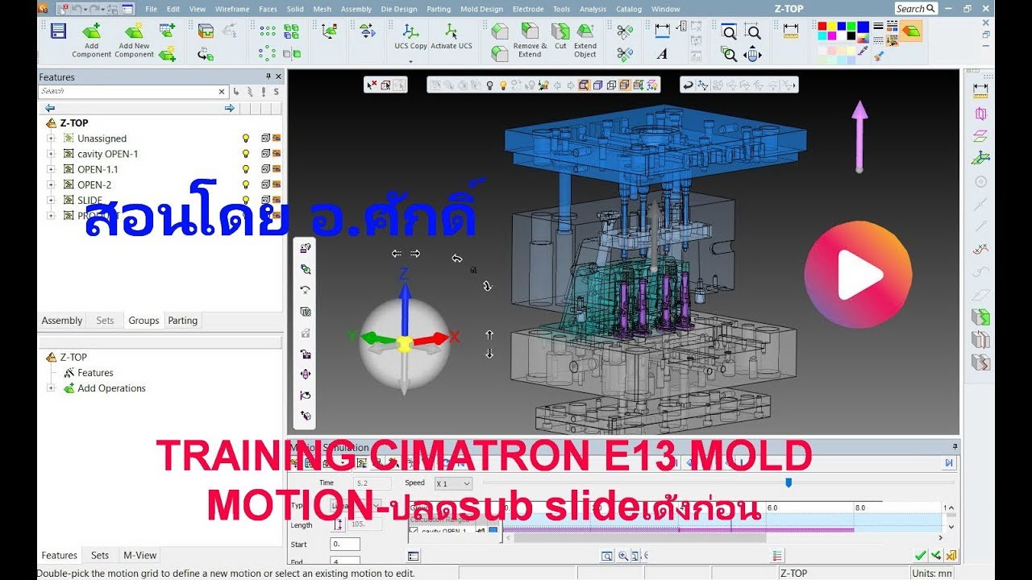Image resolution: width=1032 pixels, height=580 pixels.
Task: Open the Wireframe menu
Action: [x=233, y=9]
